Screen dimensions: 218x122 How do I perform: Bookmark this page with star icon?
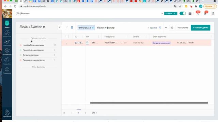tap(180, 6)
